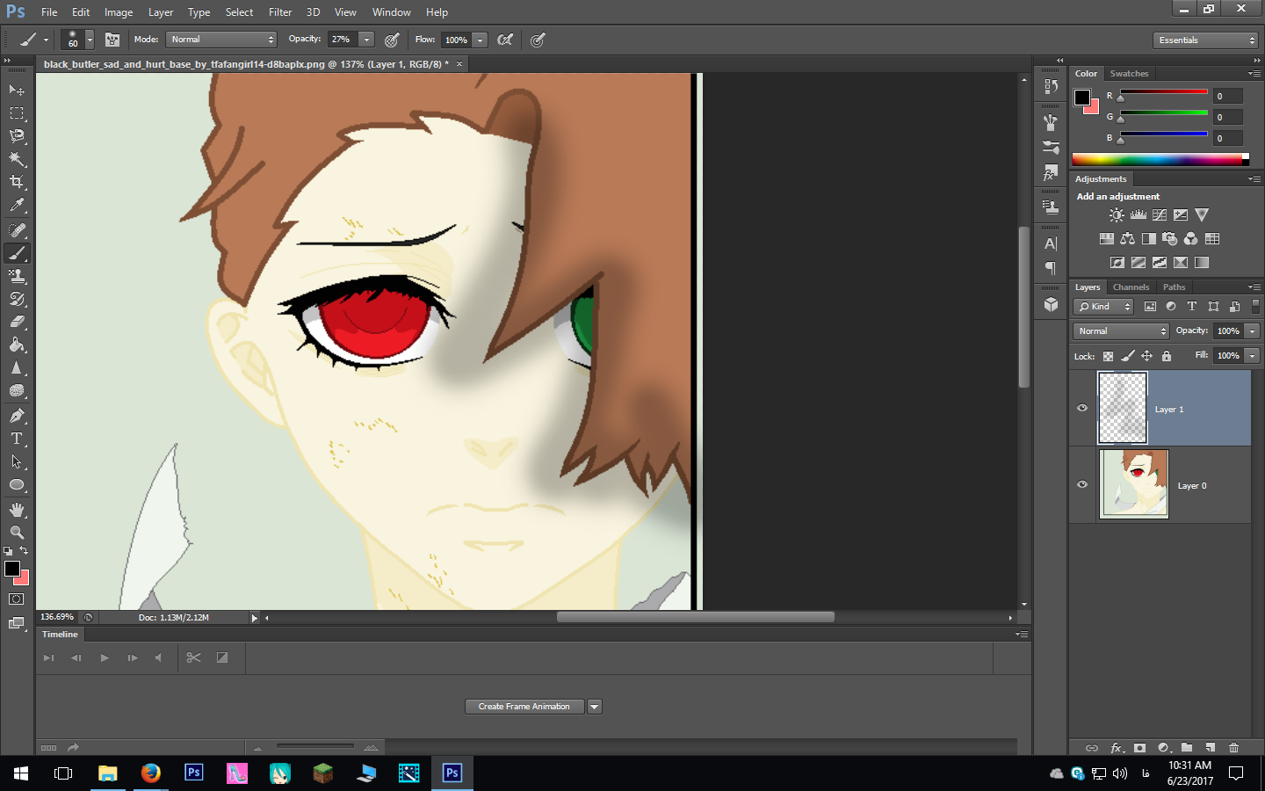Viewport: 1265px width, 791px height.
Task: Add a Levels adjustment
Action: coord(1138,214)
